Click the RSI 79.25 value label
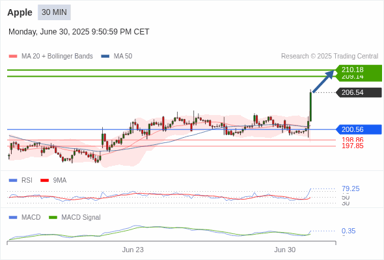This screenshot has width=384, height=260. (x=350, y=188)
